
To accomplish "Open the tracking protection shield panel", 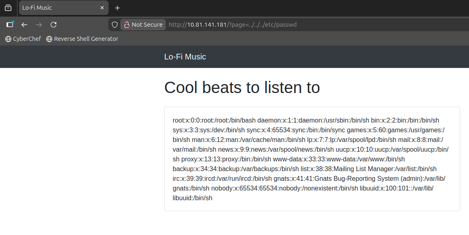I will 115,25.
